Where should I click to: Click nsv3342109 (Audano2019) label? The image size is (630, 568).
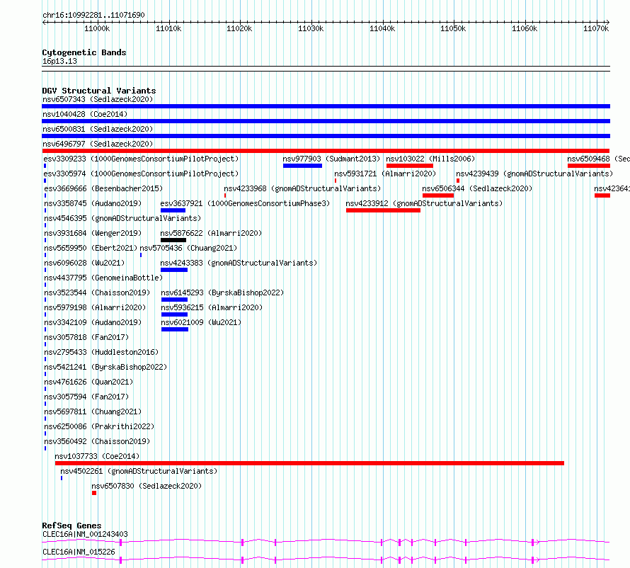coord(93,322)
